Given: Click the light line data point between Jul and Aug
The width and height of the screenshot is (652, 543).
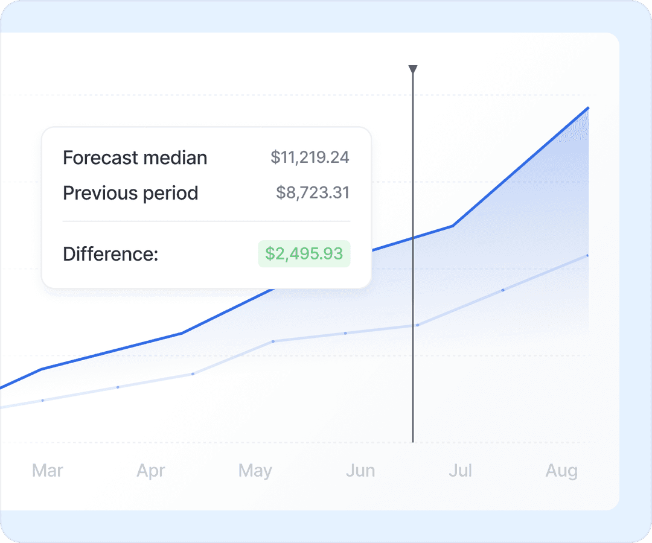Looking at the screenshot, I should 503,290.
